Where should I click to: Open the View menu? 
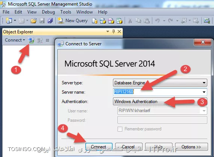pos(32,12)
